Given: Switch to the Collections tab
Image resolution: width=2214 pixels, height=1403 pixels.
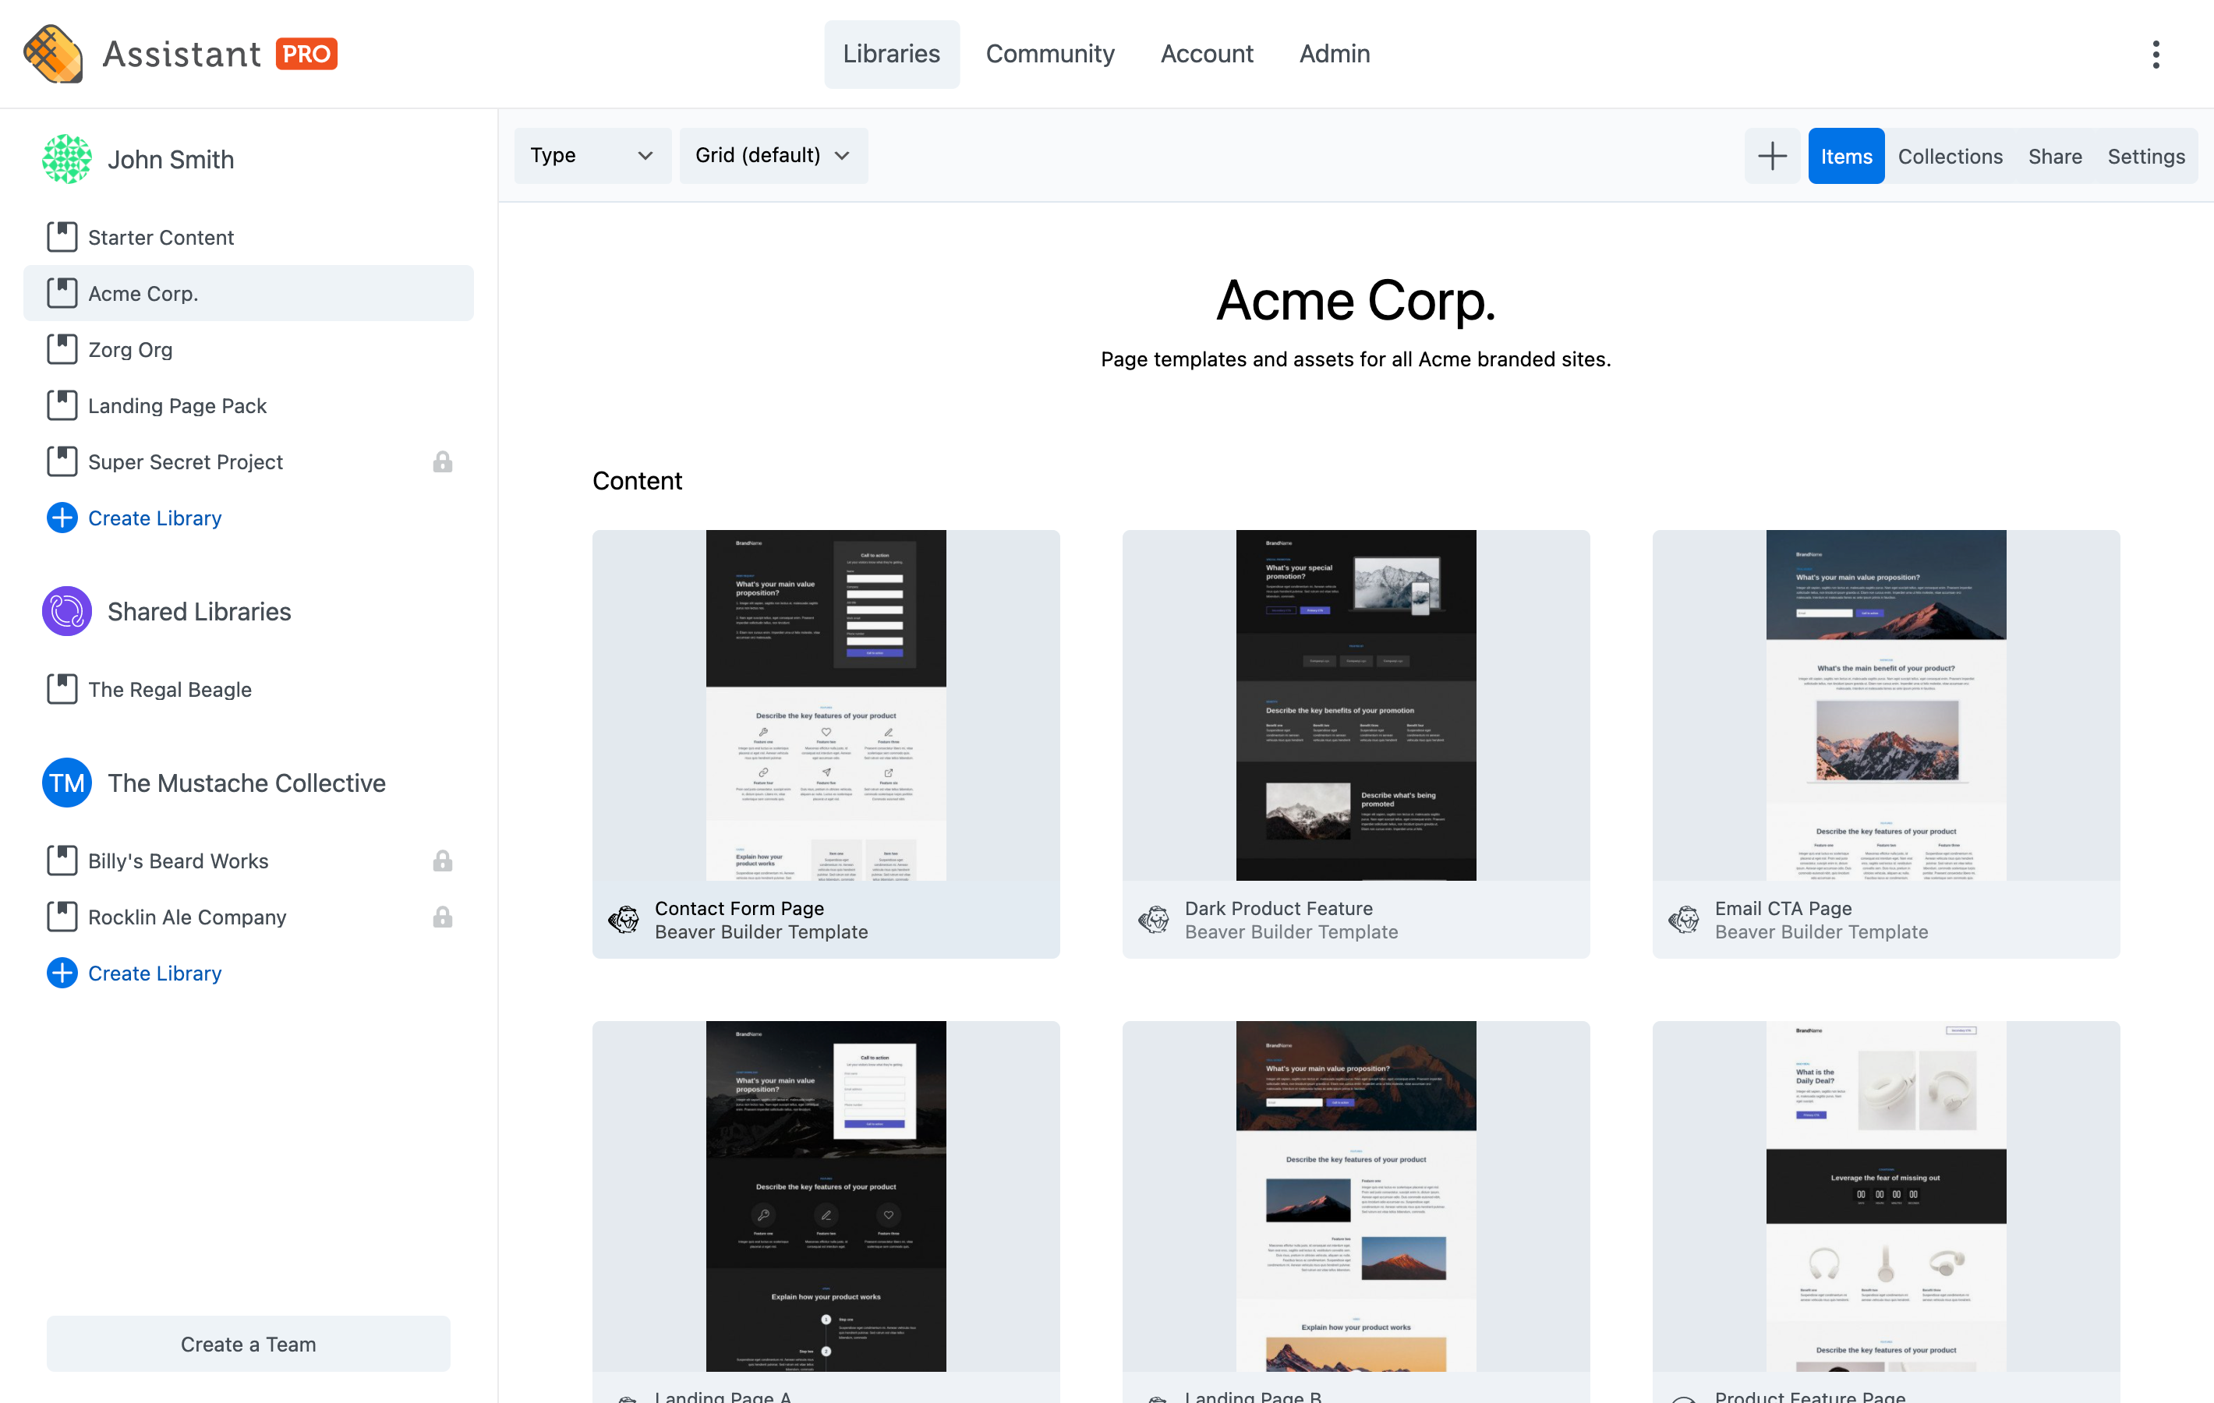Looking at the screenshot, I should [x=1949, y=155].
